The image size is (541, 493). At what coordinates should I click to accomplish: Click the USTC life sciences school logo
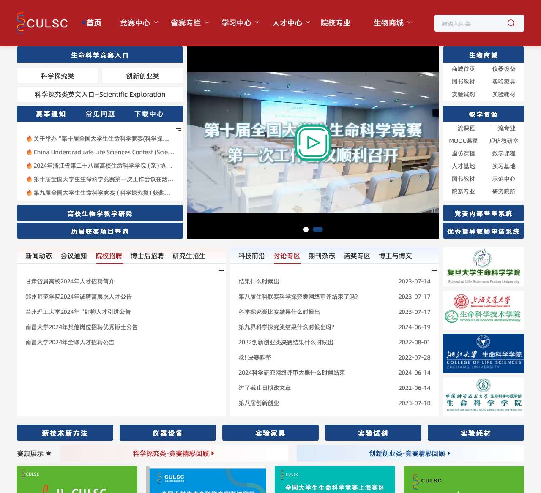tap(483, 397)
